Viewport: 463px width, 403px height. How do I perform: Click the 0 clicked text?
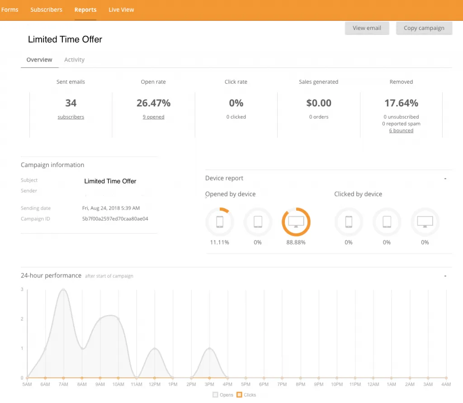tap(236, 117)
